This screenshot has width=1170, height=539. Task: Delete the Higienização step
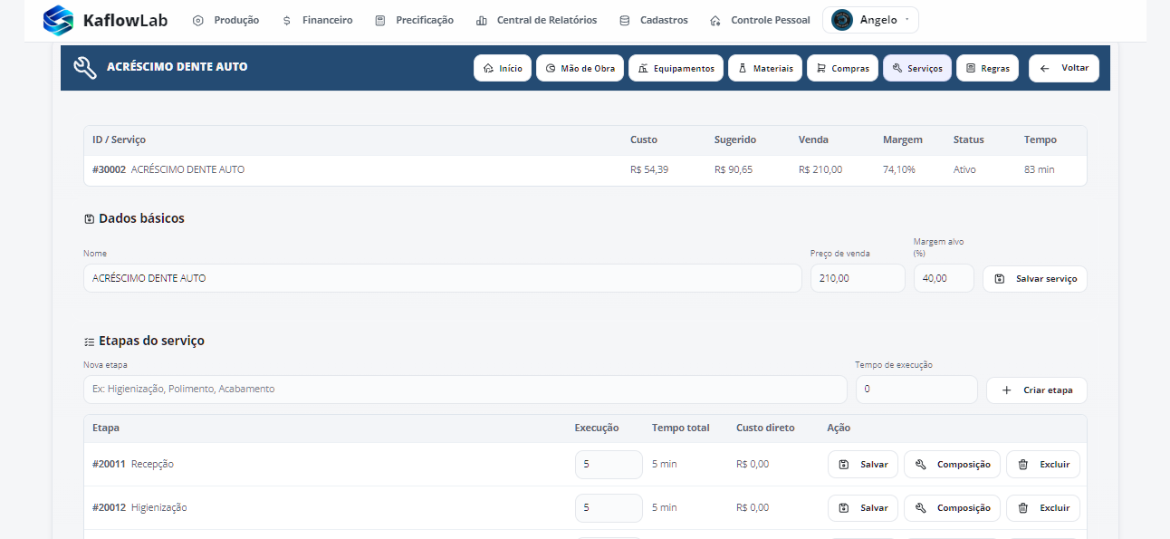click(x=1043, y=508)
